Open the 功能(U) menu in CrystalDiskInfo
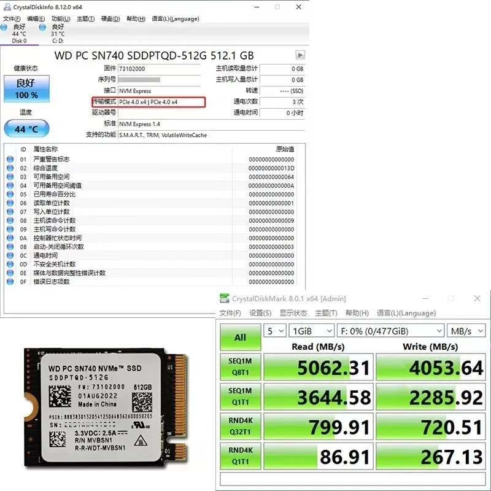Screen dimensions: 491x491 coord(61,19)
